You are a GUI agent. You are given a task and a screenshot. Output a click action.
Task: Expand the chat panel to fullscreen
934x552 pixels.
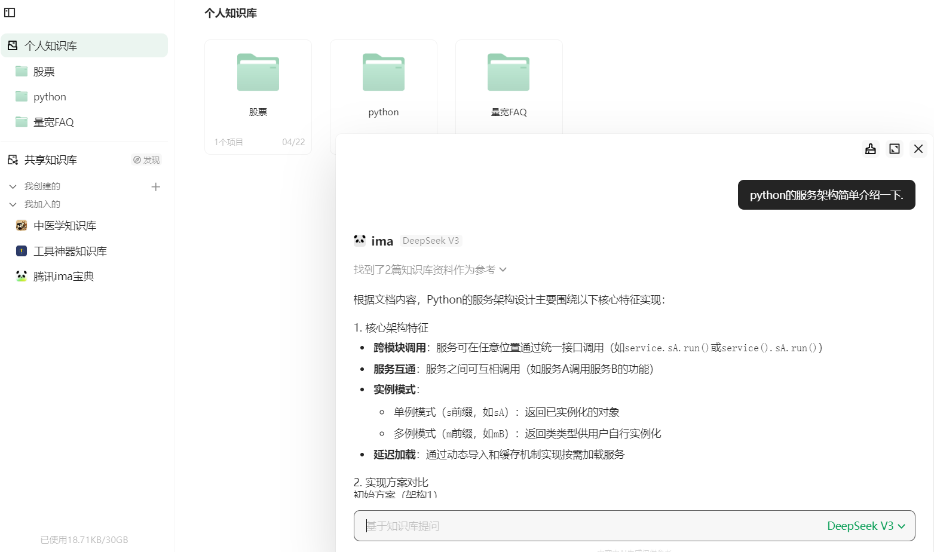point(895,149)
